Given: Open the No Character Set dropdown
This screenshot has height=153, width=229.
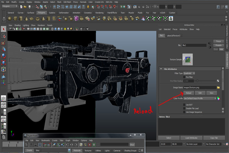Looking at the screenshot, I should (x=213, y=144).
